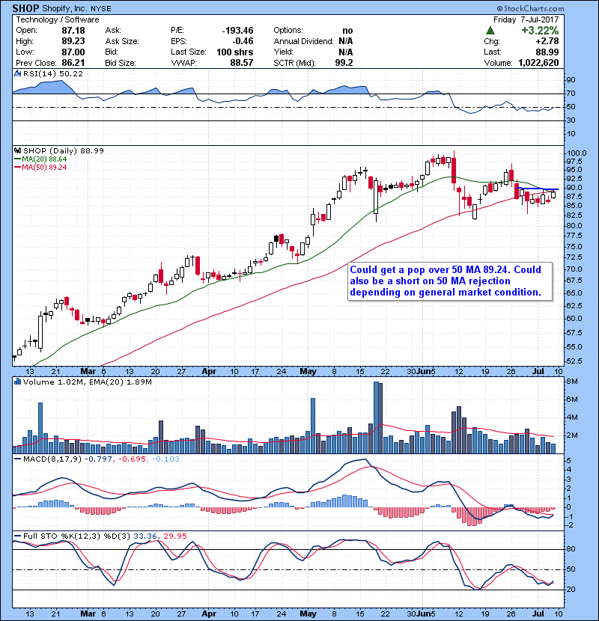This screenshot has height=621, width=599.
Task: Click the EPS value -0.46
Action: pos(243,41)
